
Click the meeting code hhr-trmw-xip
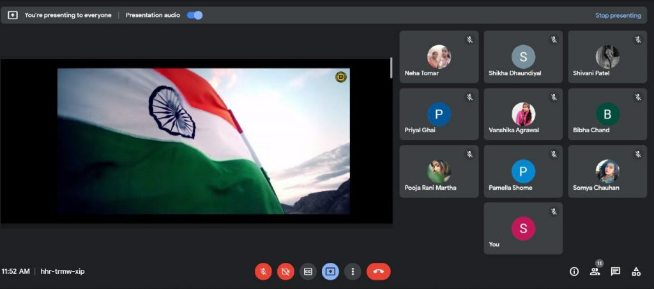tap(63, 272)
